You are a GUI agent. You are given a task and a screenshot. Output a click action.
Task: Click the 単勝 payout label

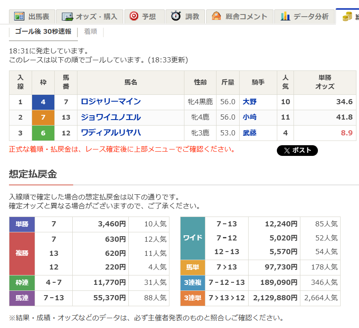[x=22, y=224]
